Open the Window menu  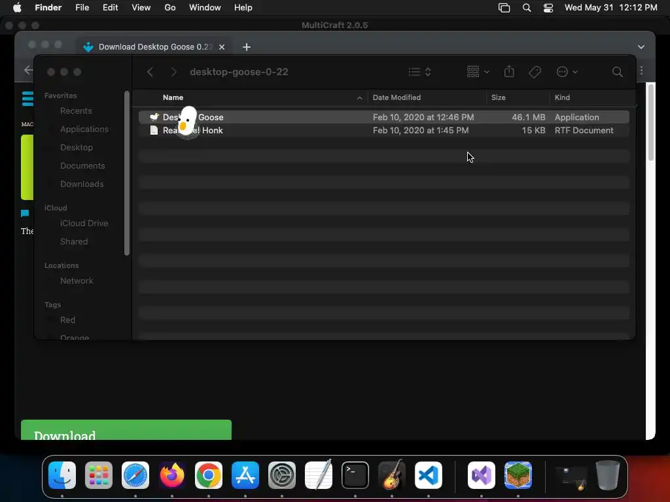click(205, 8)
